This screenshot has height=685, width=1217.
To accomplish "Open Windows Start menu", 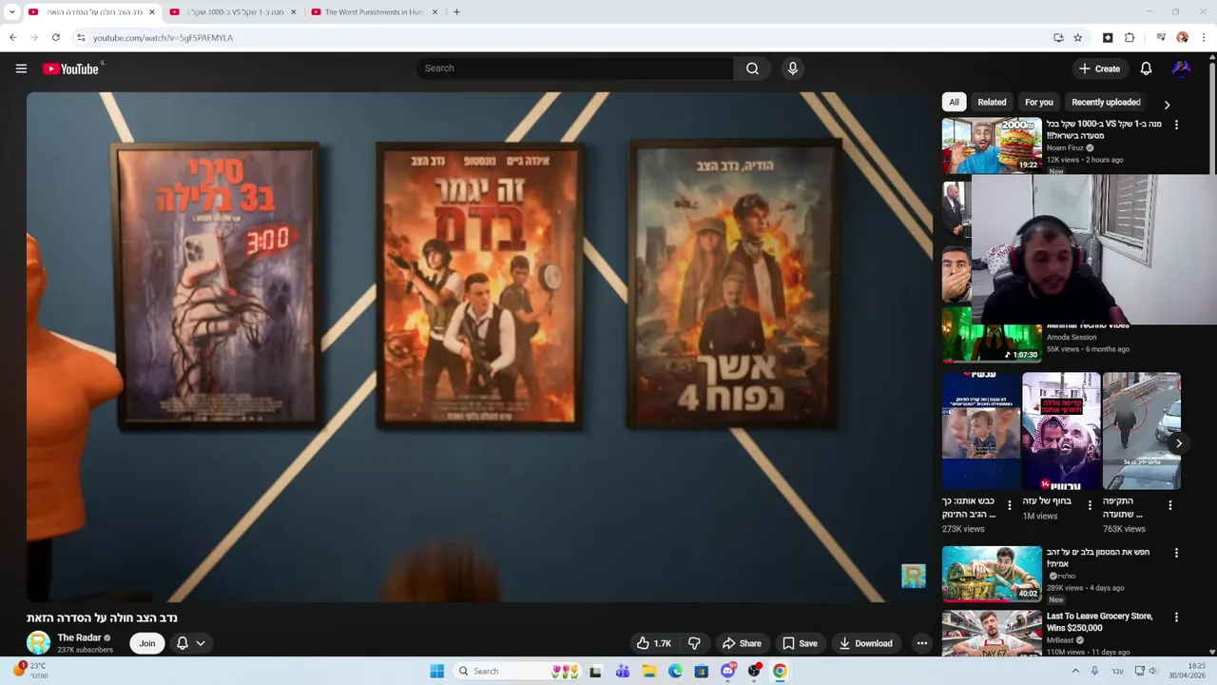I will 436,671.
